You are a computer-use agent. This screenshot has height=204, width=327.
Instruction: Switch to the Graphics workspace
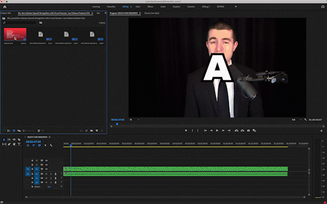coord(177,7)
